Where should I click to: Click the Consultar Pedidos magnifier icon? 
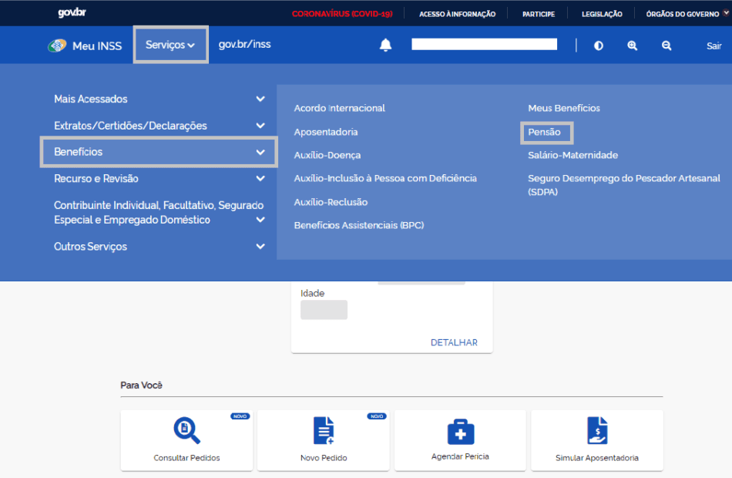(x=186, y=430)
